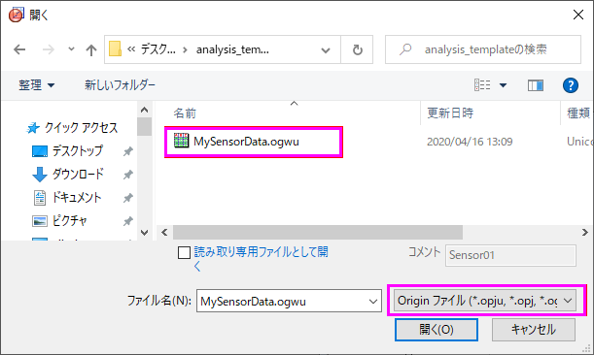Click the pin icon beside ダウンロード

point(128,175)
